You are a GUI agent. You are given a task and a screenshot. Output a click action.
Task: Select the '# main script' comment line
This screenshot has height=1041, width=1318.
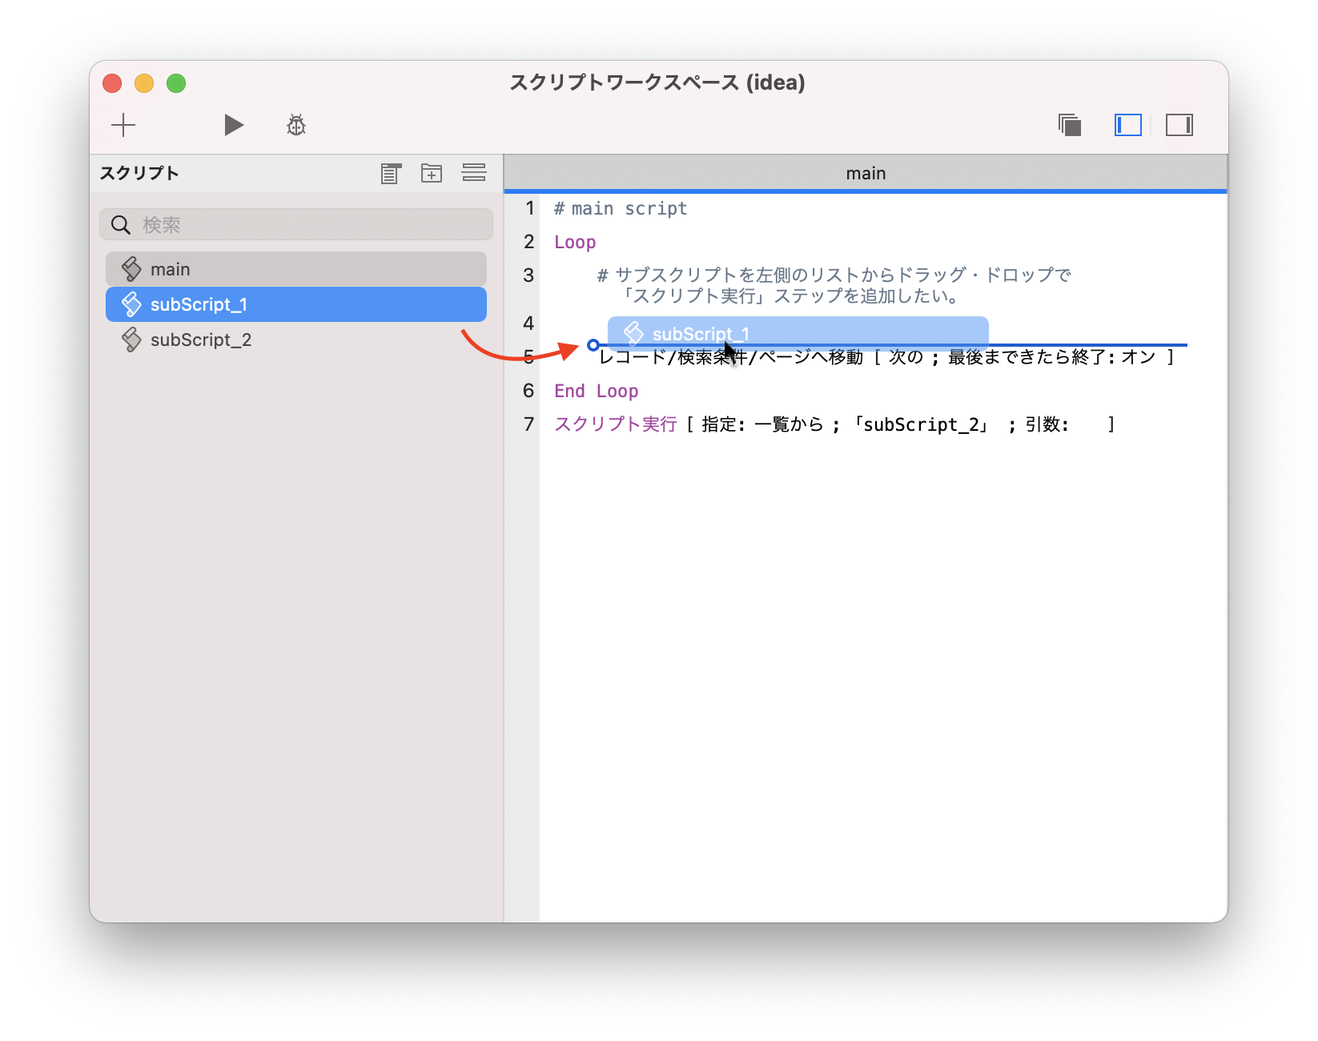coord(621,209)
